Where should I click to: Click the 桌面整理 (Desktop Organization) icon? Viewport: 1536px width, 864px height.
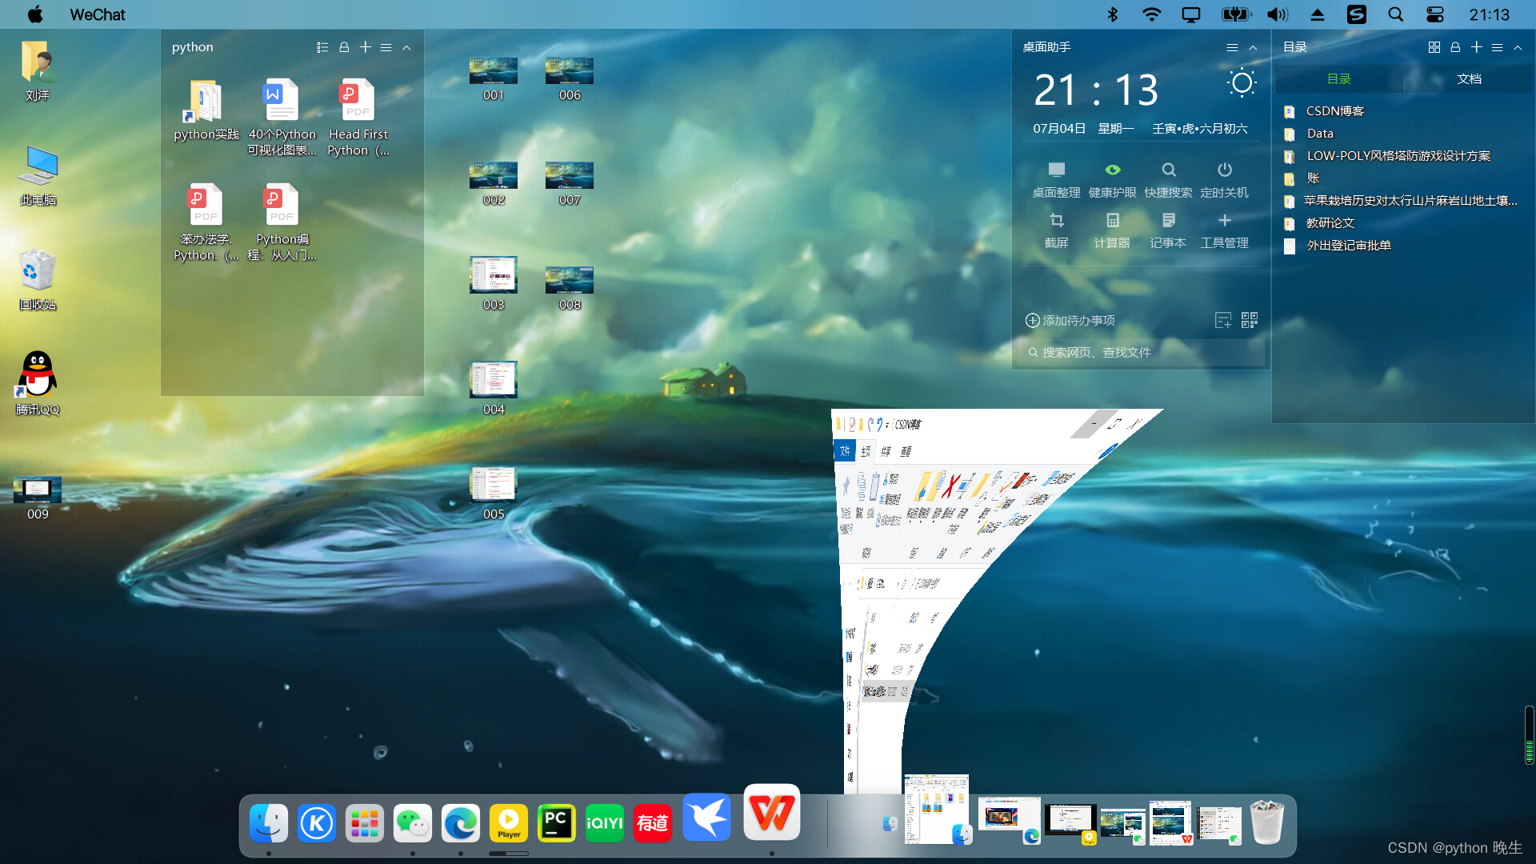click(x=1056, y=173)
